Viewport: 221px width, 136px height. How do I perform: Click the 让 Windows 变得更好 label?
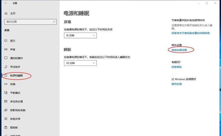[184, 79]
